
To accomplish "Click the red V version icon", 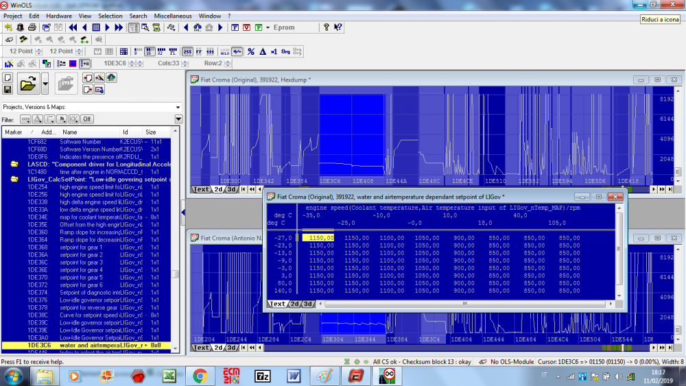I will point(247,27).
